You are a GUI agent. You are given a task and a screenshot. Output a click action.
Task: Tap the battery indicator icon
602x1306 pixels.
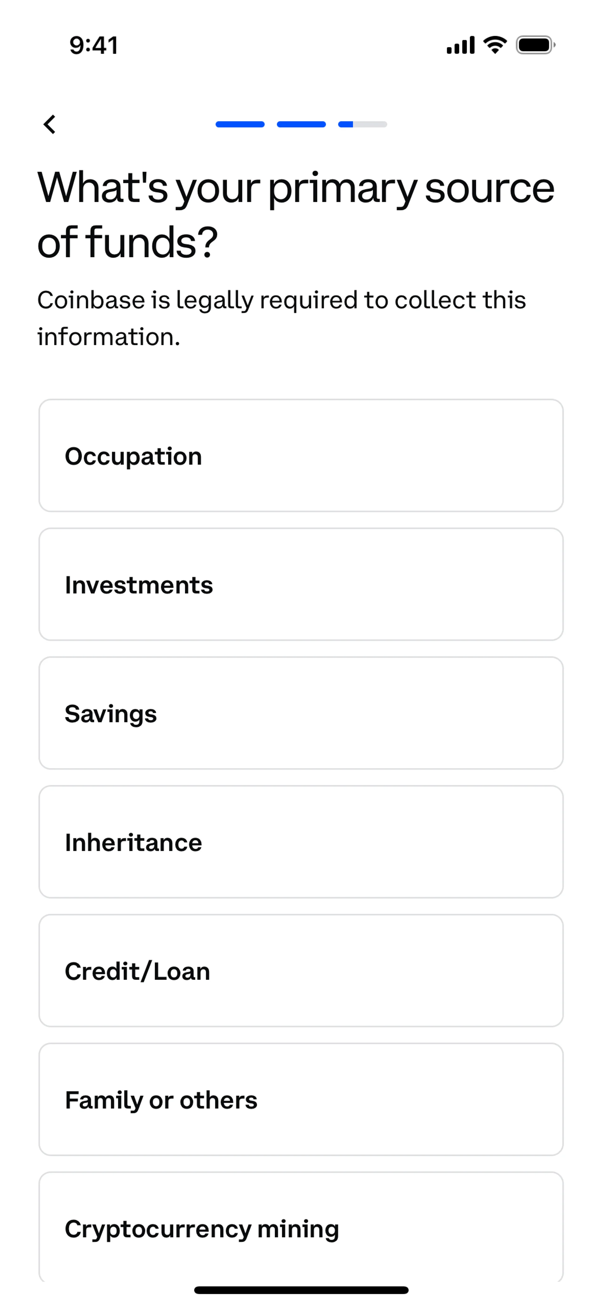pos(535,45)
